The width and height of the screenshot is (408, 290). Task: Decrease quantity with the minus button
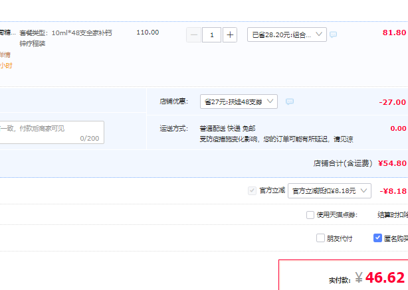tap(193, 35)
